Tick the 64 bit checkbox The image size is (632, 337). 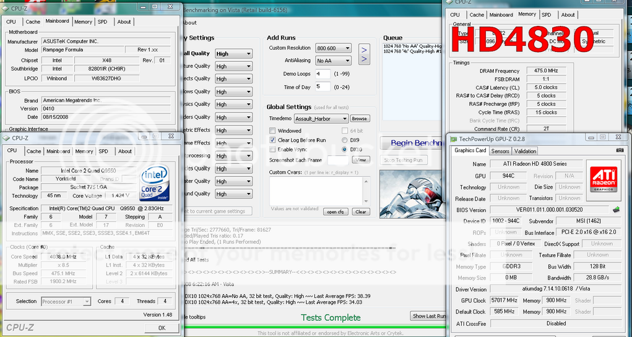pyautogui.click(x=345, y=130)
